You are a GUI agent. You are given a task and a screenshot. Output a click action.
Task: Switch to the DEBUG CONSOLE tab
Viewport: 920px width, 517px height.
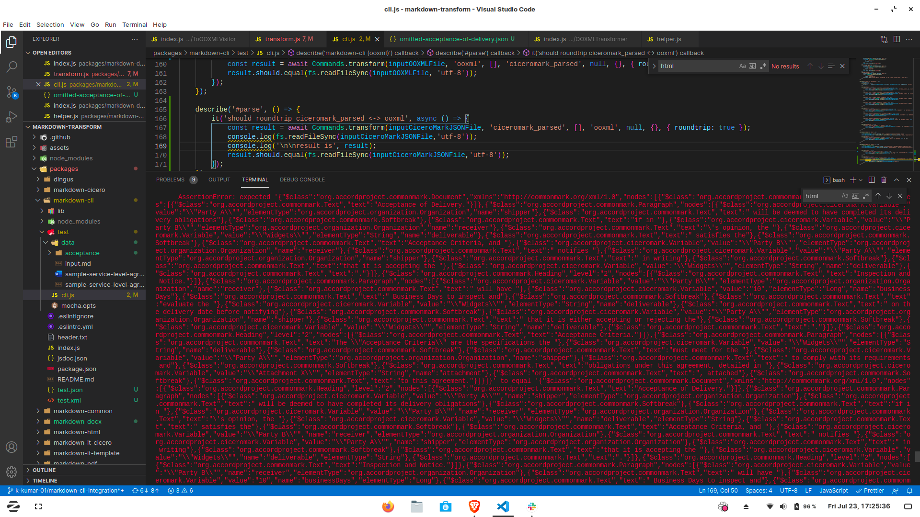click(x=302, y=180)
